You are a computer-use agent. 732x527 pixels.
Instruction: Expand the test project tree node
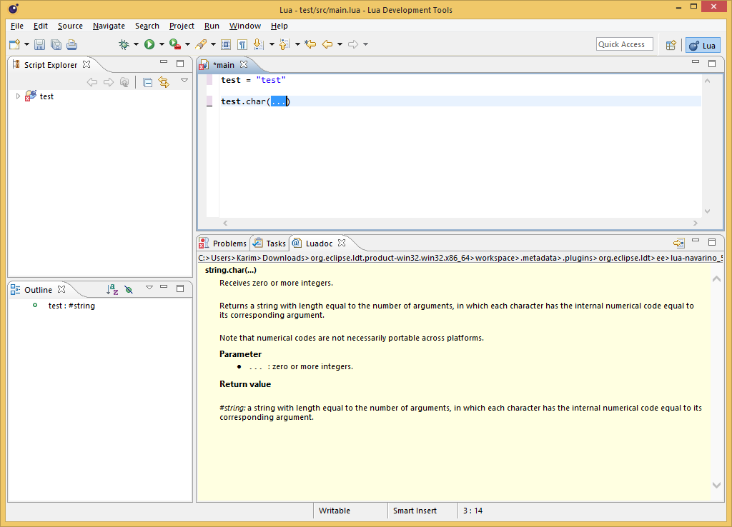point(18,96)
